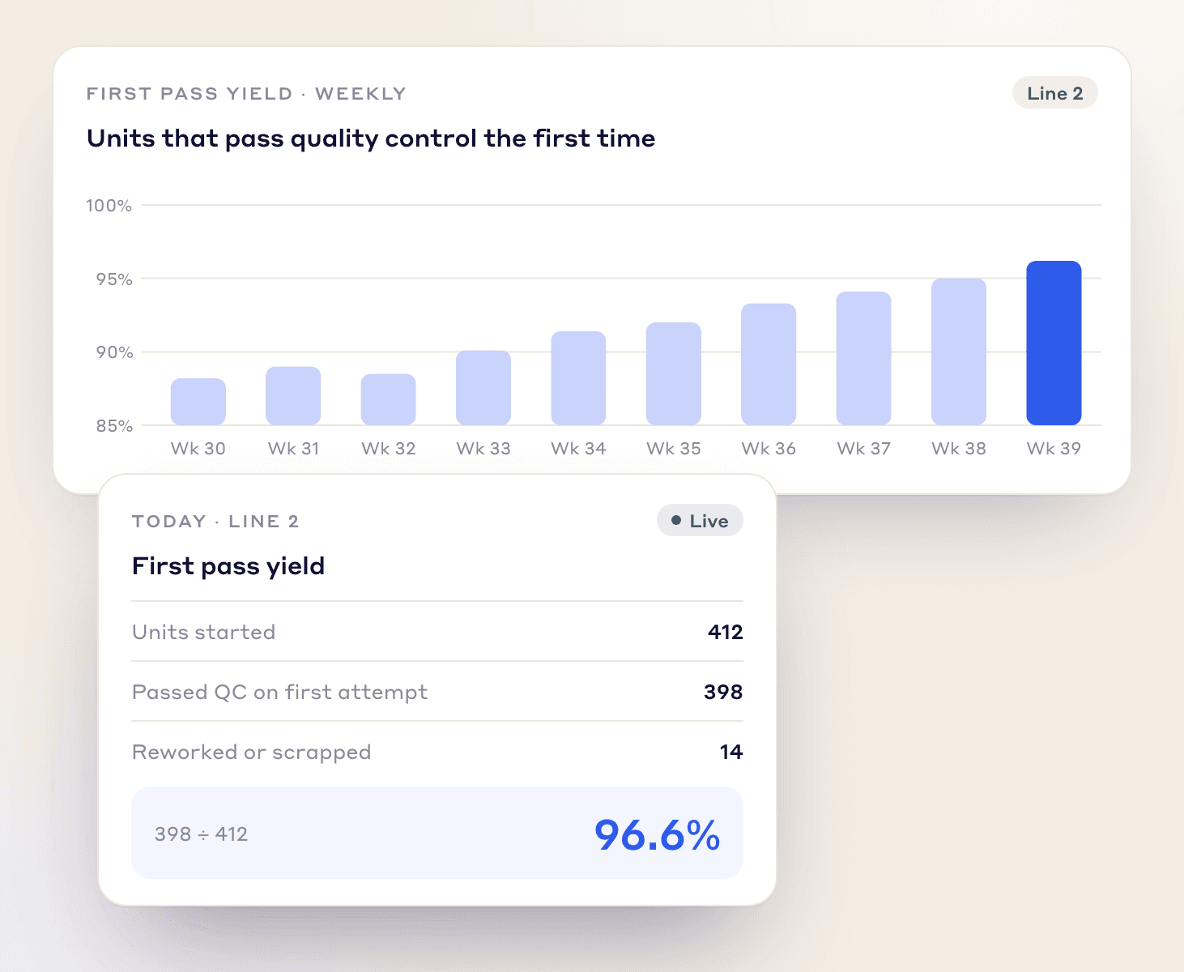Select the Wk 38 bar
This screenshot has height=972, width=1184.
(x=959, y=352)
